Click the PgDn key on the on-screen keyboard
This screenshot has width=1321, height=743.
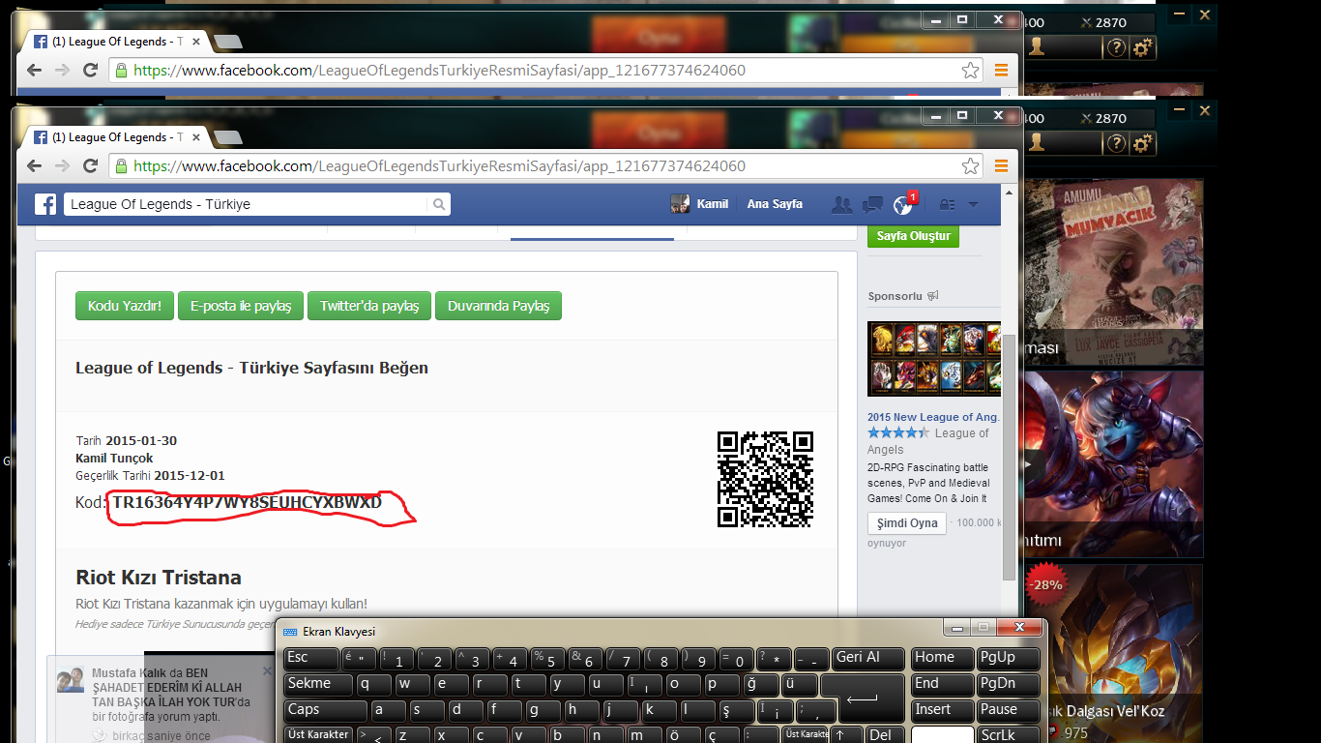pos(1009,684)
